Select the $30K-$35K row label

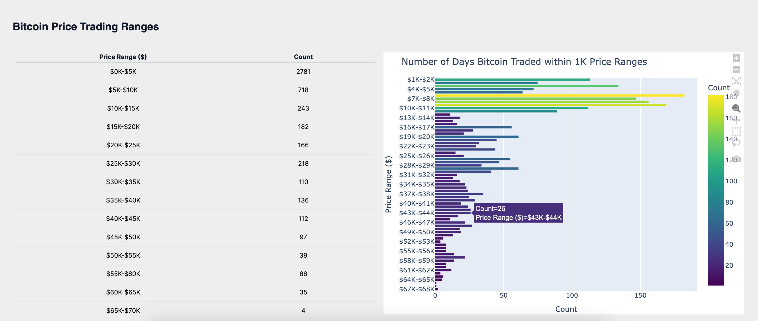123,182
